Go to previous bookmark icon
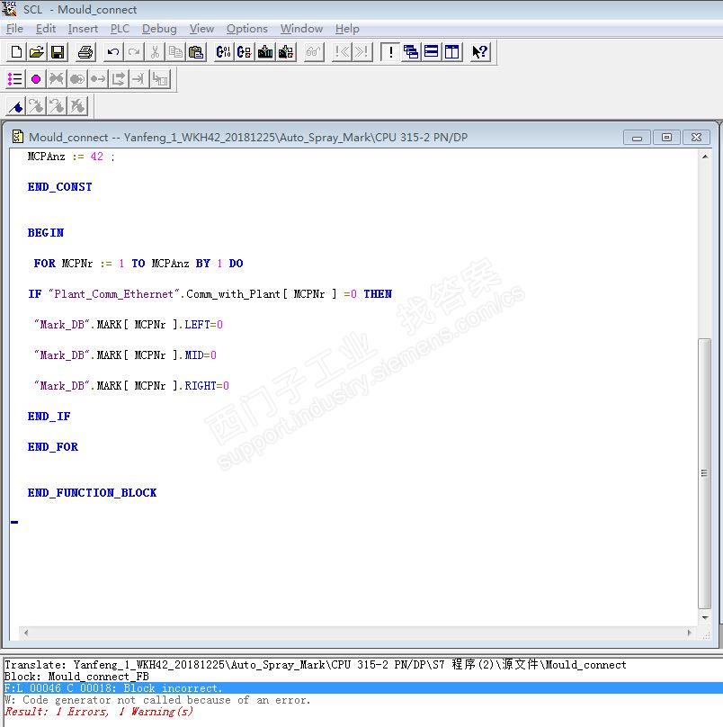Image resolution: width=723 pixels, height=727 pixels. tap(57, 107)
